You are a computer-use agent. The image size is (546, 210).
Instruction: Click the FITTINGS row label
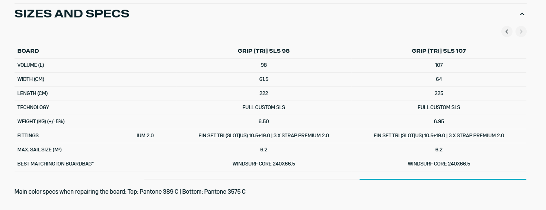(28, 135)
